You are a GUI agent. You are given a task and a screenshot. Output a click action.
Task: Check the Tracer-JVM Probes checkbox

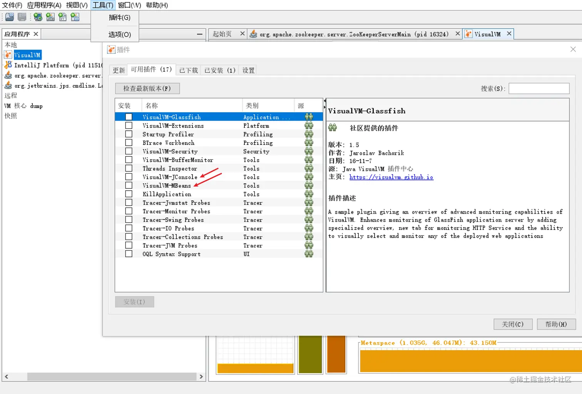tap(129, 245)
